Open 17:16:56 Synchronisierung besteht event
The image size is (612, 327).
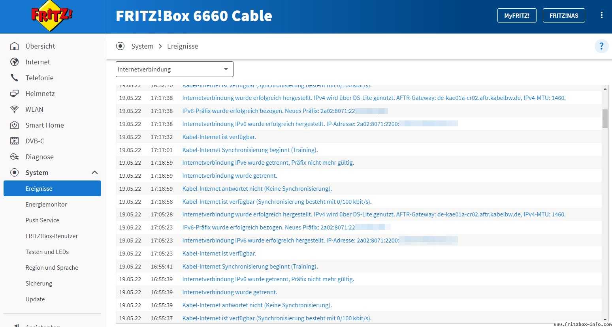point(277,202)
